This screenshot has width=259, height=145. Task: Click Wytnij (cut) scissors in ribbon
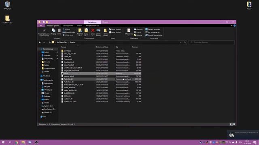click(66, 29)
